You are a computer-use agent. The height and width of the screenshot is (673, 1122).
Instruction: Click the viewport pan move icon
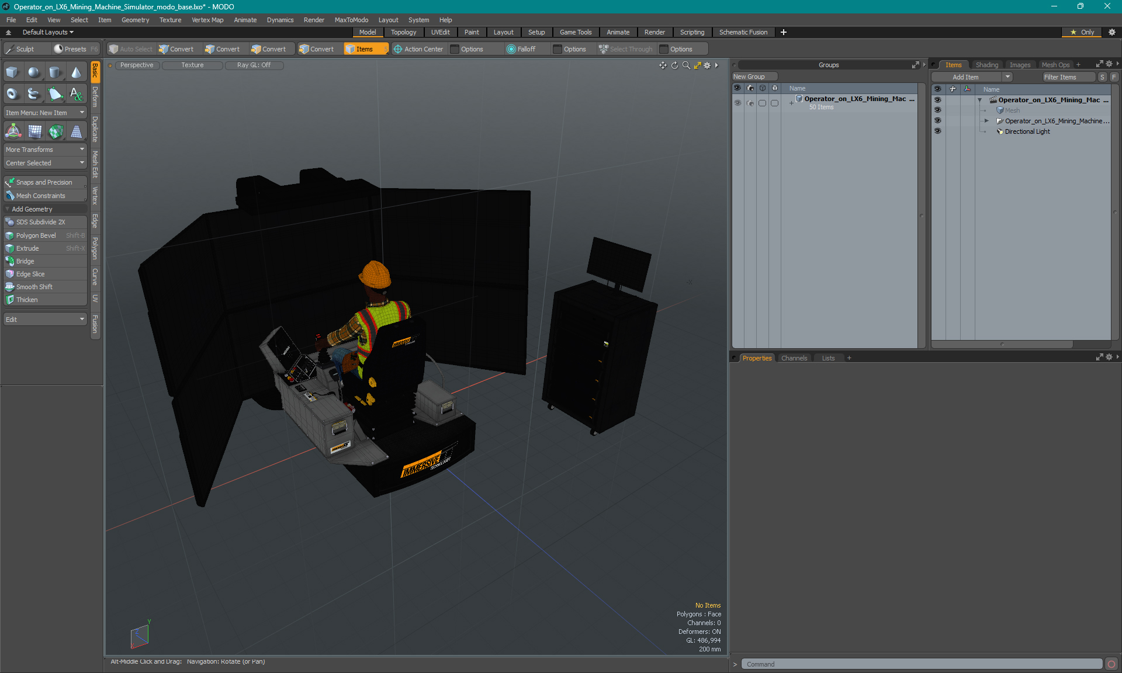pyautogui.click(x=663, y=65)
